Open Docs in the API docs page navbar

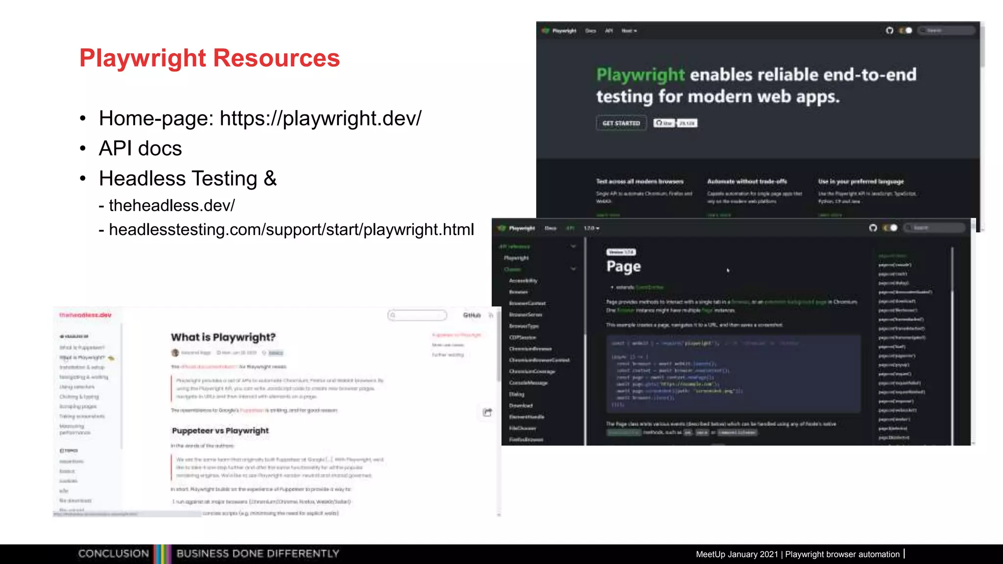click(x=550, y=228)
